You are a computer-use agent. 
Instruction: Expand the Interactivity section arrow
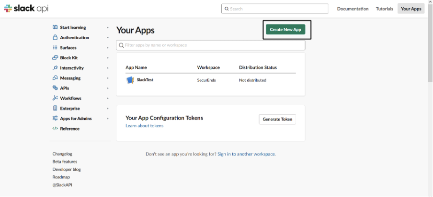(x=108, y=68)
